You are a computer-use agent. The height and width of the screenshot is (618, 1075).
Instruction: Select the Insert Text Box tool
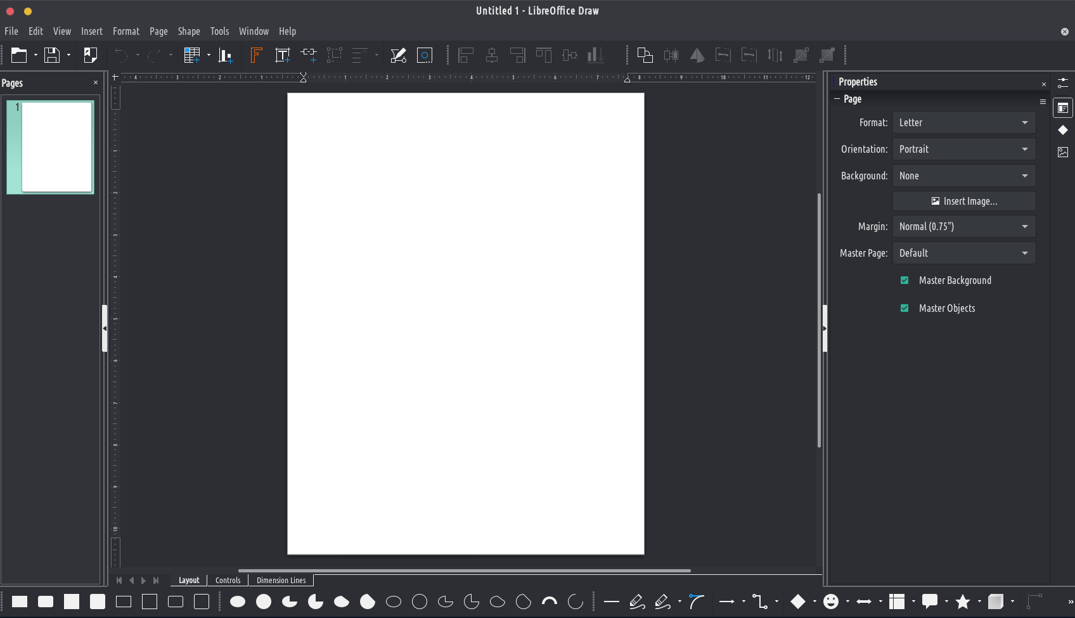283,56
